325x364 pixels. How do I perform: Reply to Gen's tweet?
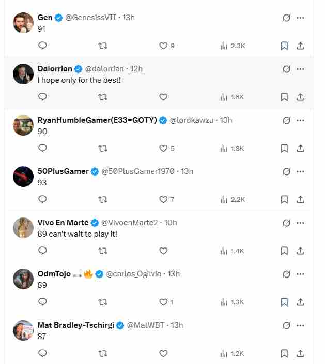[43, 46]
